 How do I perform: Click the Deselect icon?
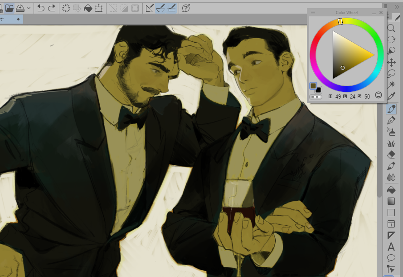point(113,8)
